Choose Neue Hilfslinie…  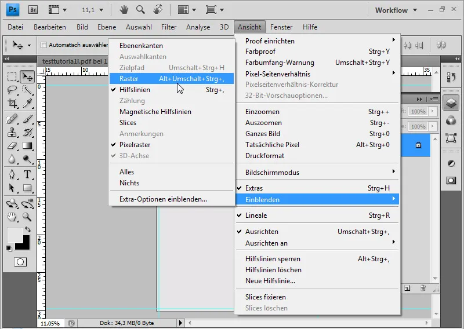coord(317,281)
